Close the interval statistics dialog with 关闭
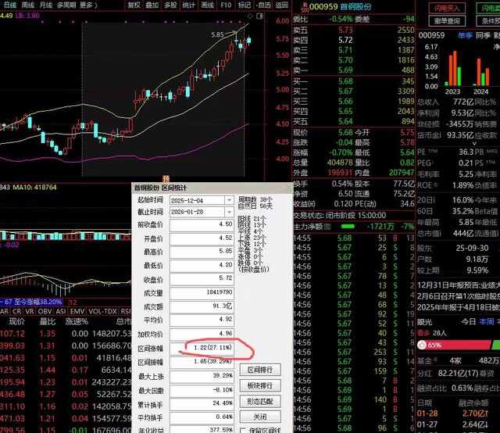Screen dimensions: 500x433 [259, 417]
